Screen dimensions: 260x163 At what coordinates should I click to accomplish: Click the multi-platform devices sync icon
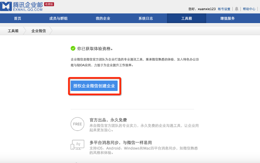(x=77, y=145)
